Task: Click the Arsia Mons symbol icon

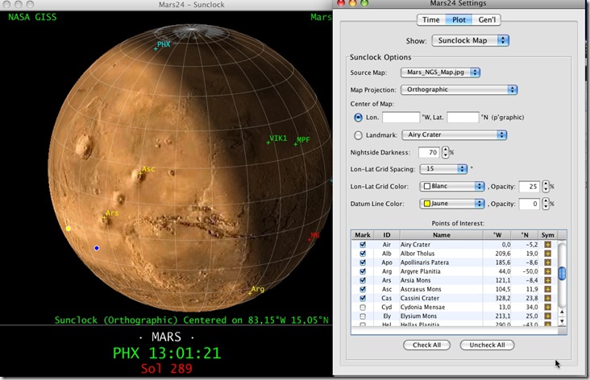Action: click(547, 280)
